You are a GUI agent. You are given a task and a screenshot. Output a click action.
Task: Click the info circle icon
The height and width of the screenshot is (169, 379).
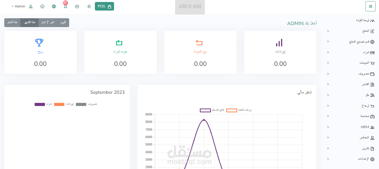click(42, 6)
